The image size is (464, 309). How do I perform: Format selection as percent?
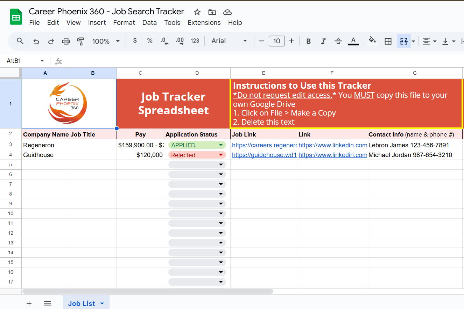[x=149, y=41]
